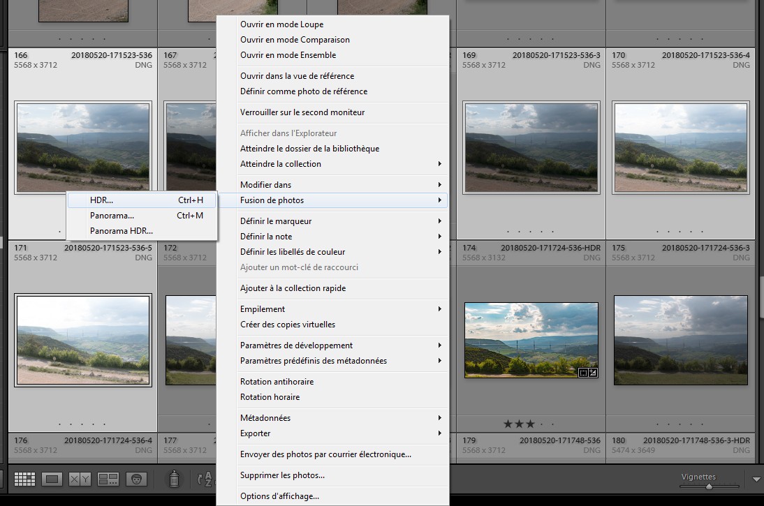Switch to Grid view icon
The height and width of the screenshot is (506, 764).
(24, 479)
